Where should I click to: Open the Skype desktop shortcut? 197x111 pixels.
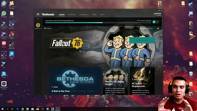pos(4,75)
